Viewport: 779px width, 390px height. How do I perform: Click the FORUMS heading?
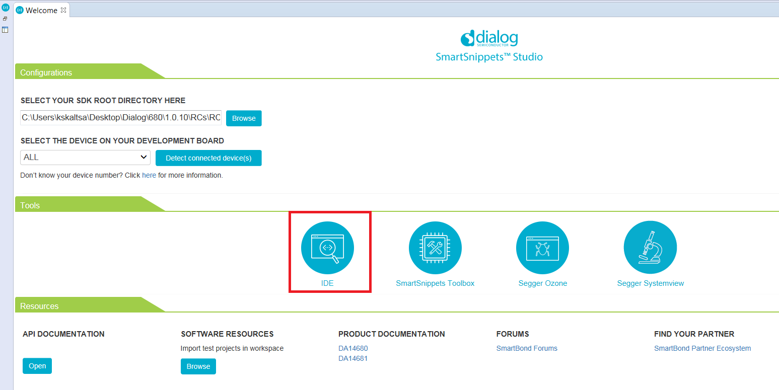point(513,334)
